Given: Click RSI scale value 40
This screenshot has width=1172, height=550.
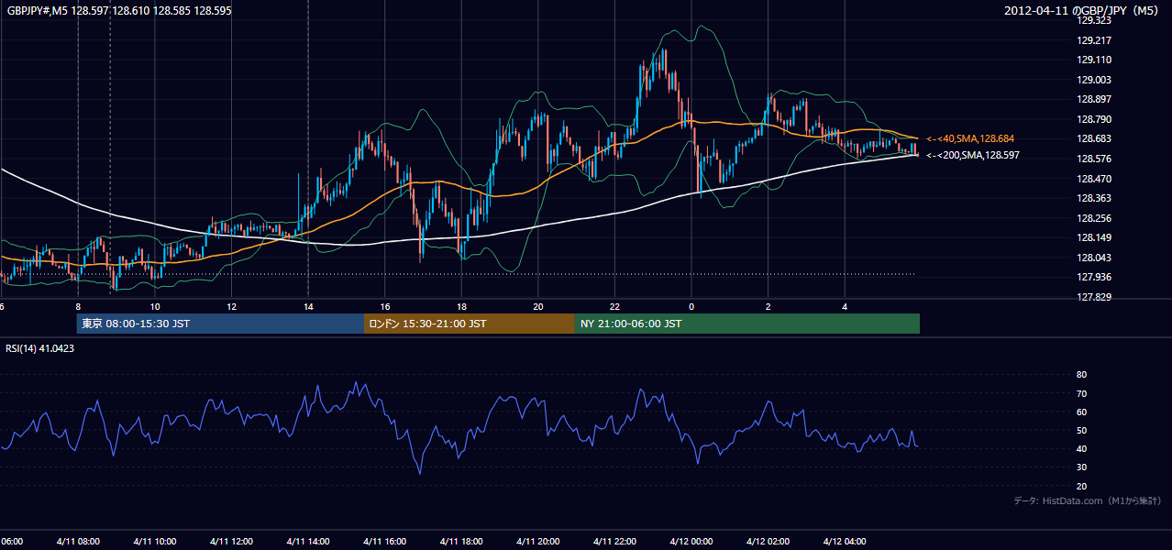Looking at the screenshot, I should (1082, 448).
